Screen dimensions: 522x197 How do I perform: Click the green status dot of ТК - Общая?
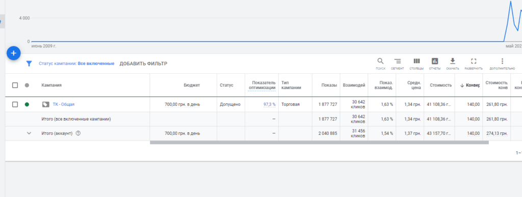[27, 104]
